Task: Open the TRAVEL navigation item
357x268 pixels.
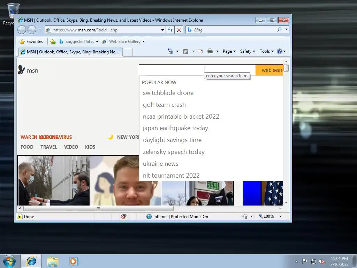Action: point(49,147)
